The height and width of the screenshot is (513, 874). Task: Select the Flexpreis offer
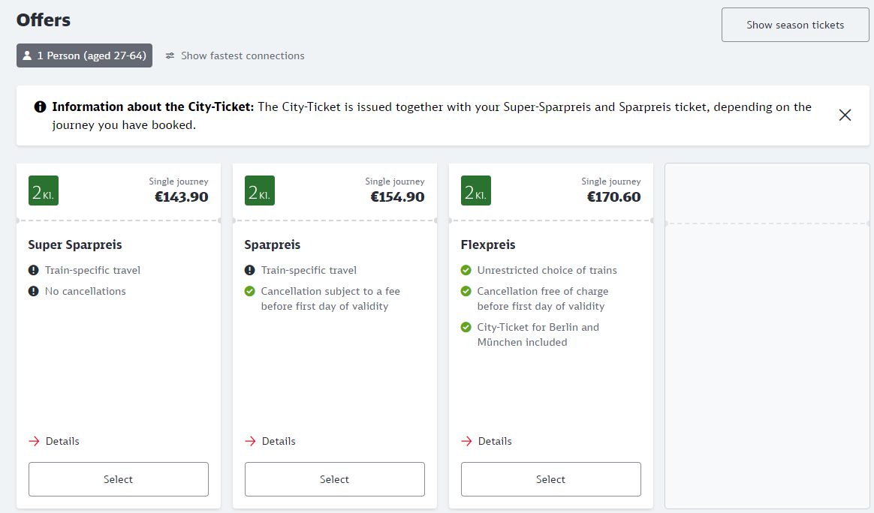[550, 479]
